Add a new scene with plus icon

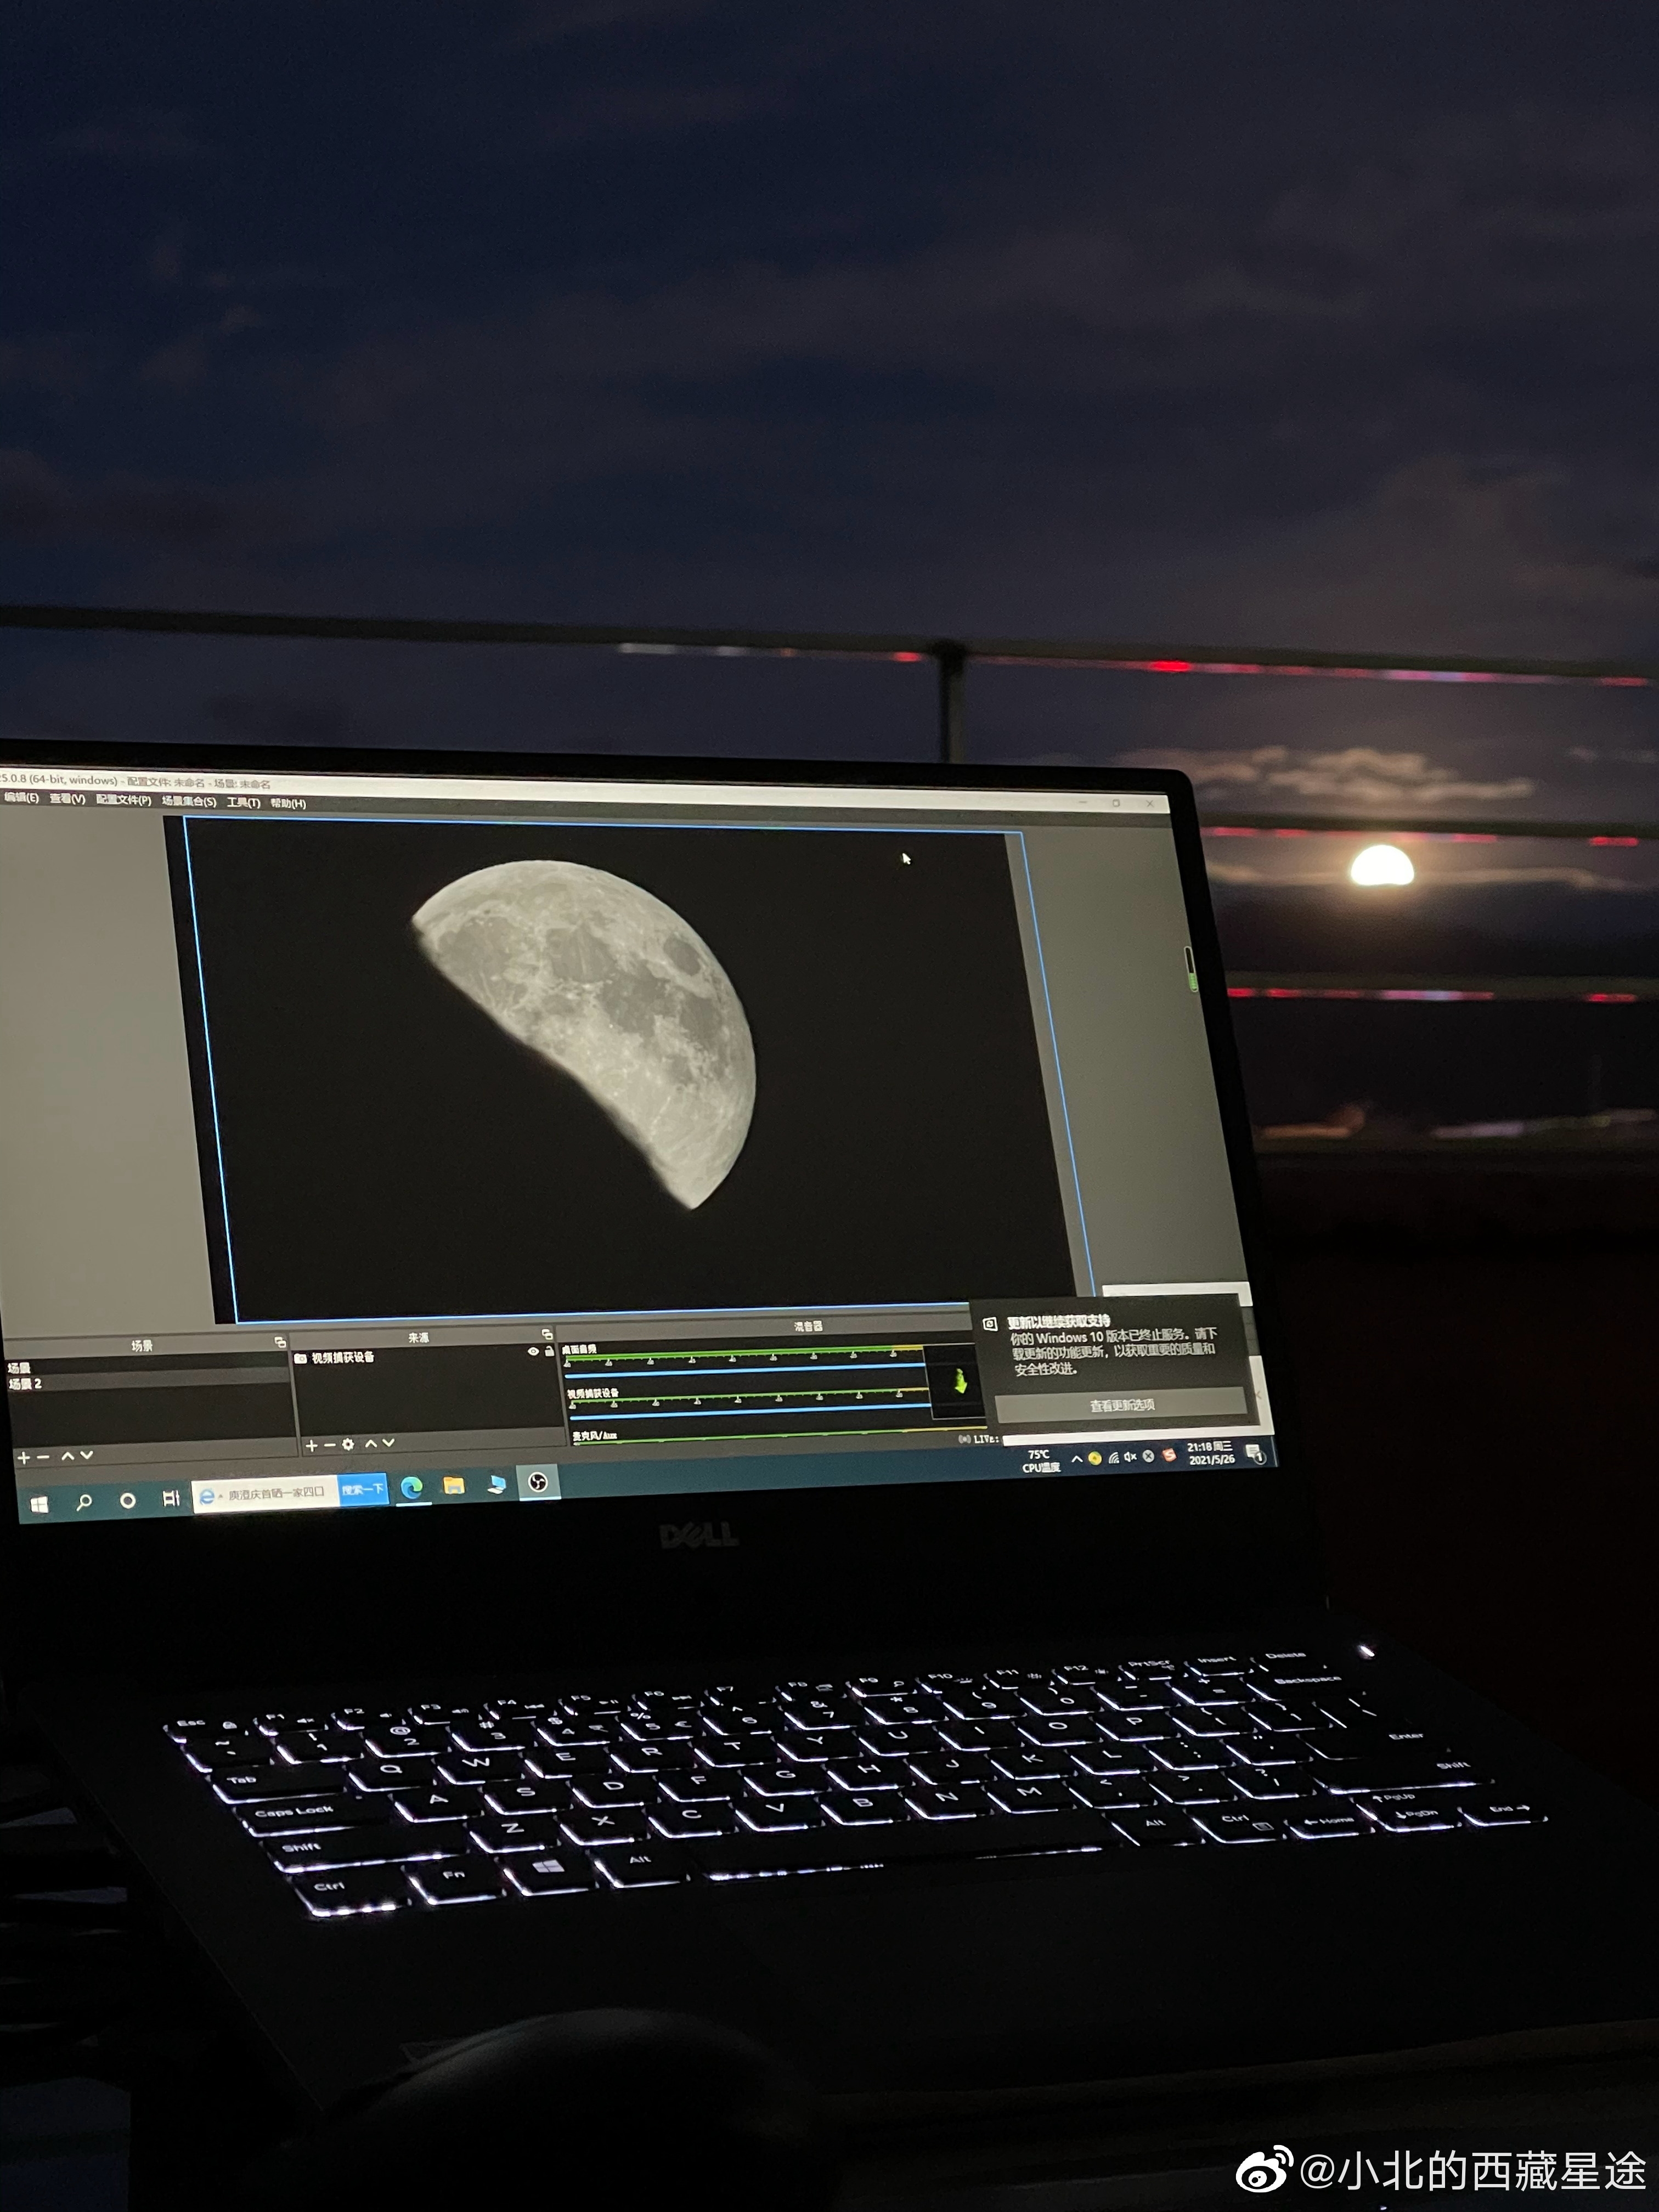[24, 1457]
